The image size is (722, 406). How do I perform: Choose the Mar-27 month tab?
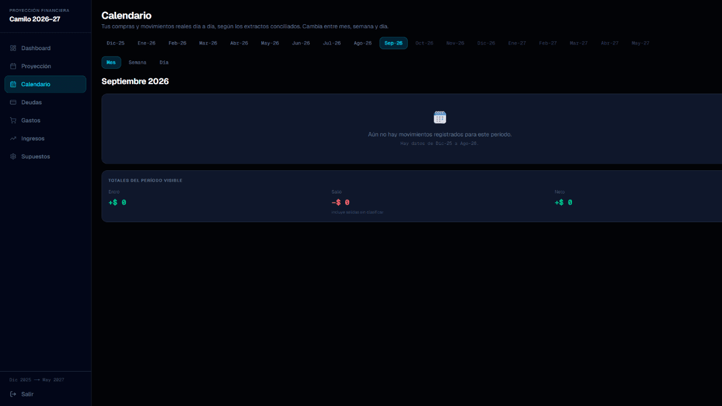(579, 43)
